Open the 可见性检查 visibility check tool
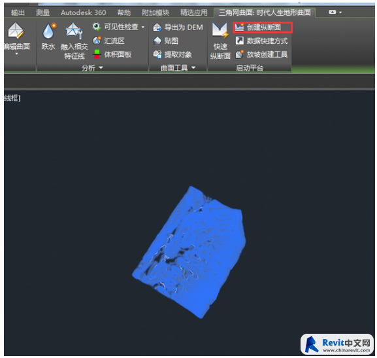Viewport: 377px width, 358px height. 116,27
